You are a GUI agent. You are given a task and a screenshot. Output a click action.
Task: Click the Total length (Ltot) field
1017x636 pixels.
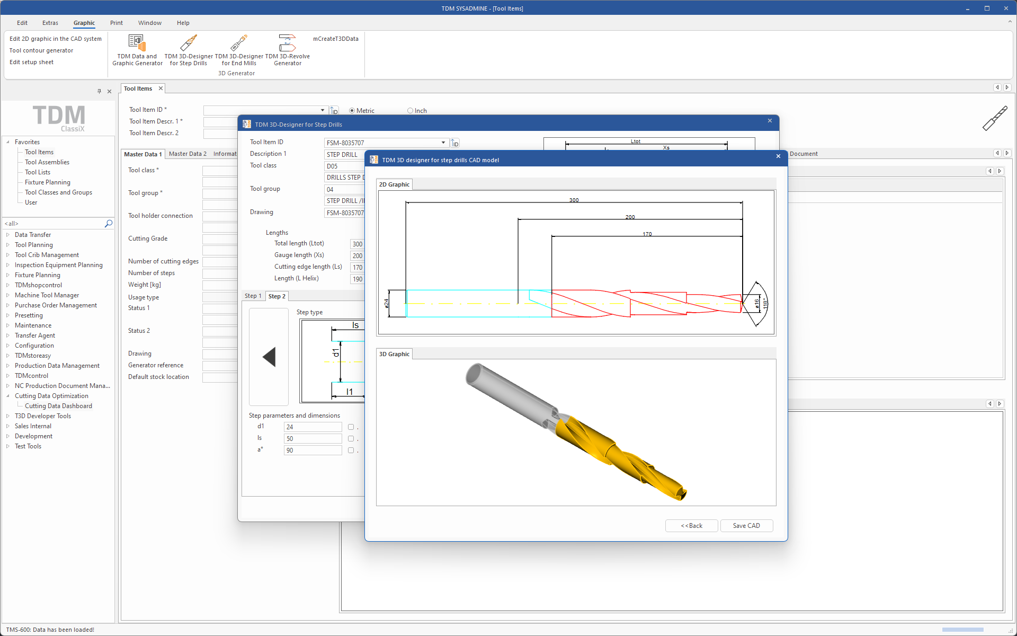pos(358,244)
